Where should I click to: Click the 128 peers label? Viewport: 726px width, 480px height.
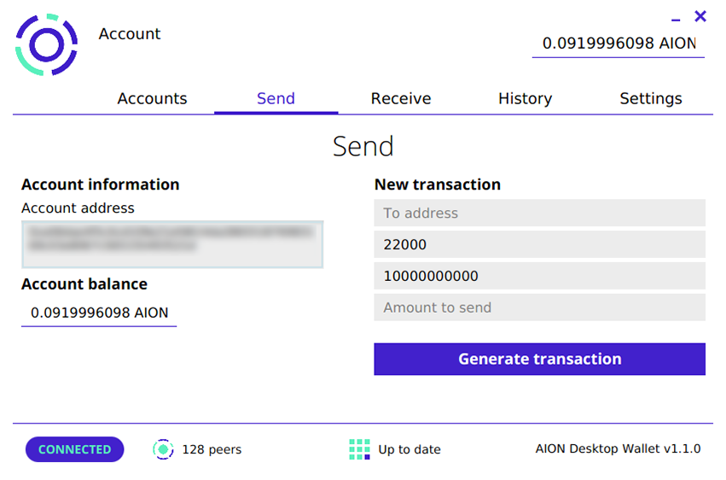click(x=212, y=449)
